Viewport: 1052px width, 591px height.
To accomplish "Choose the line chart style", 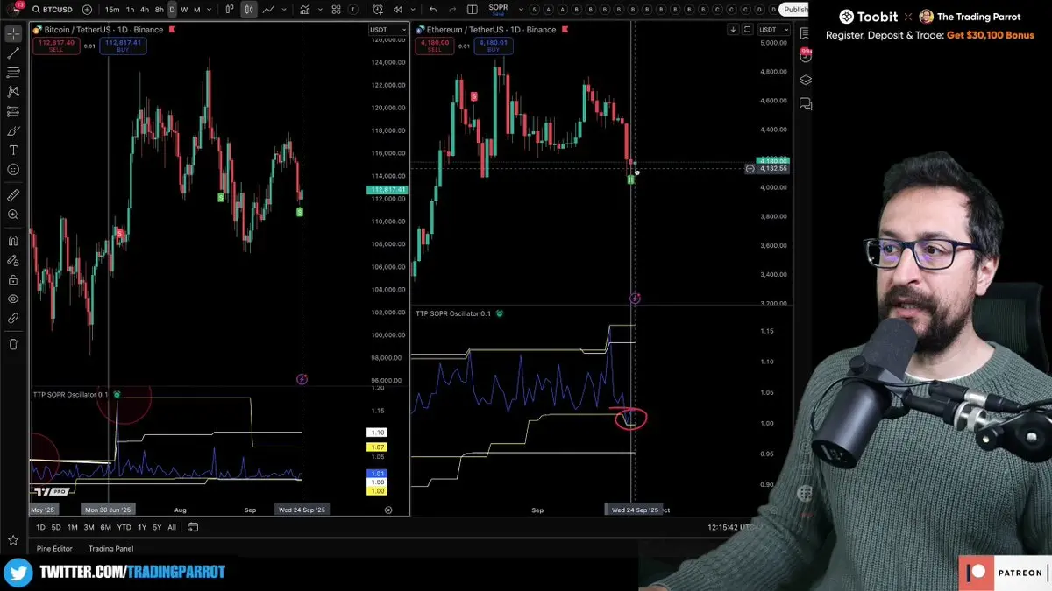I will [x=268, y=10].
